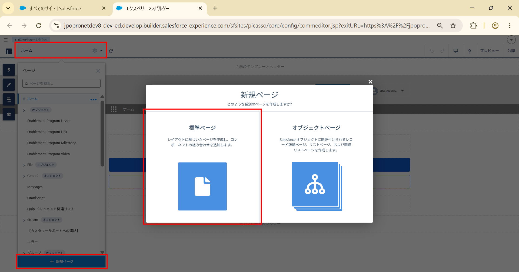Click the 標準ページ heading
519x272 pixels.
[202, 128]
